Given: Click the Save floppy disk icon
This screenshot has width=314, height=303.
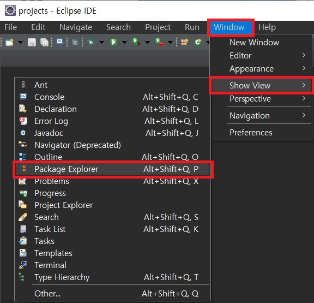Looking at the screenshot, I should 32,43.
